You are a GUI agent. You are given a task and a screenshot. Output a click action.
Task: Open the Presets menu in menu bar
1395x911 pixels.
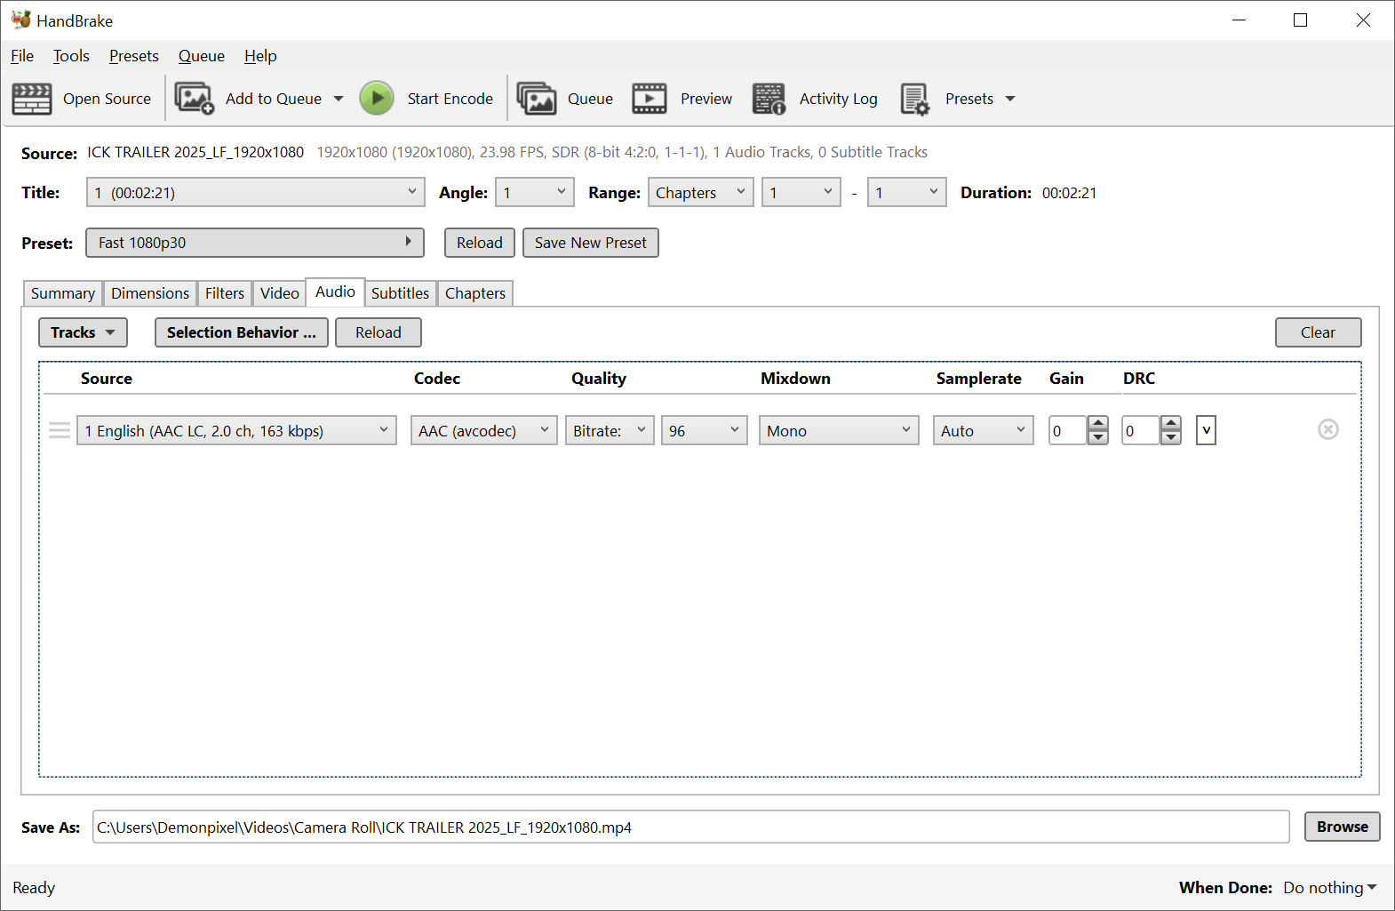tap(134, 56)
